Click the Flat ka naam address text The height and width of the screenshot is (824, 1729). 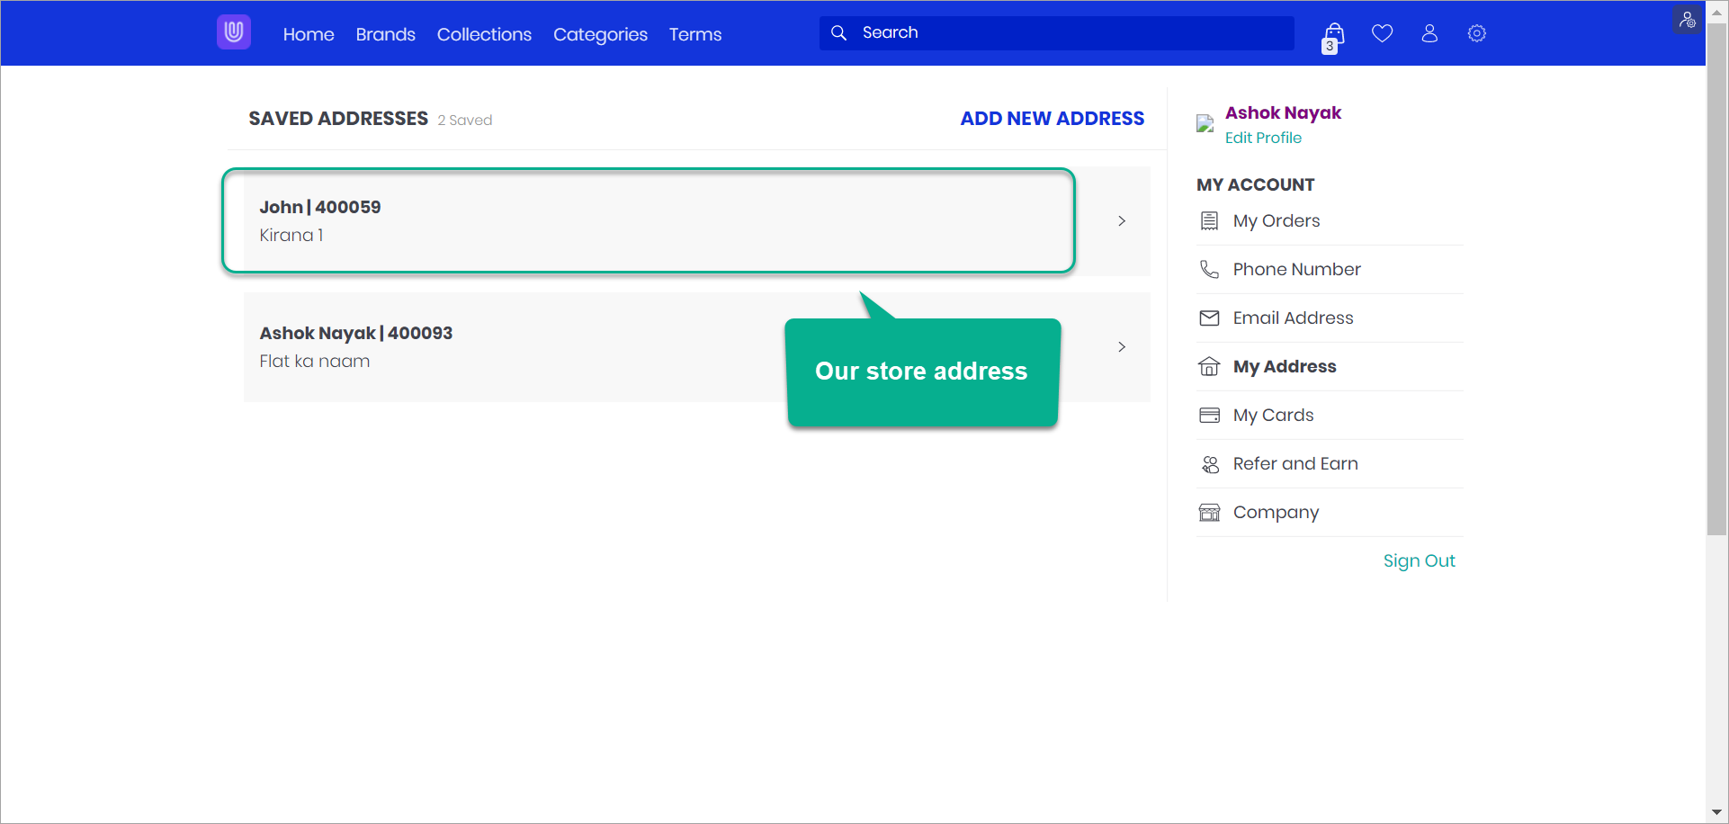coord(315,361)
